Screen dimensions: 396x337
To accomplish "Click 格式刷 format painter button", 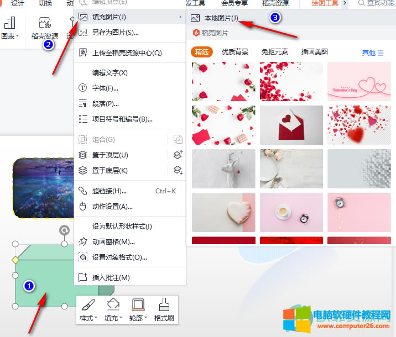I will click(x=164, y=310).
